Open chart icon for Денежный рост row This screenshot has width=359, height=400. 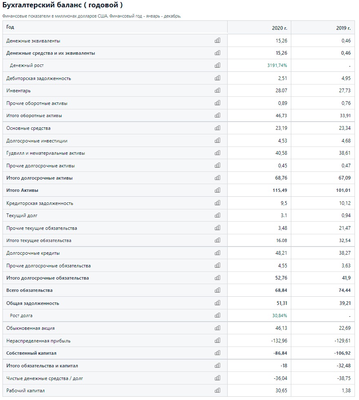pos(217,65)
